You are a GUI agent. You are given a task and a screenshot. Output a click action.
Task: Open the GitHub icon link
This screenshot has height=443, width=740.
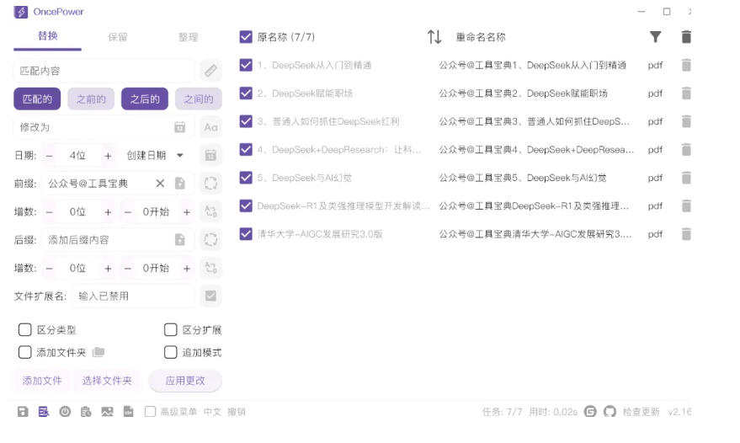click(610, 412)
